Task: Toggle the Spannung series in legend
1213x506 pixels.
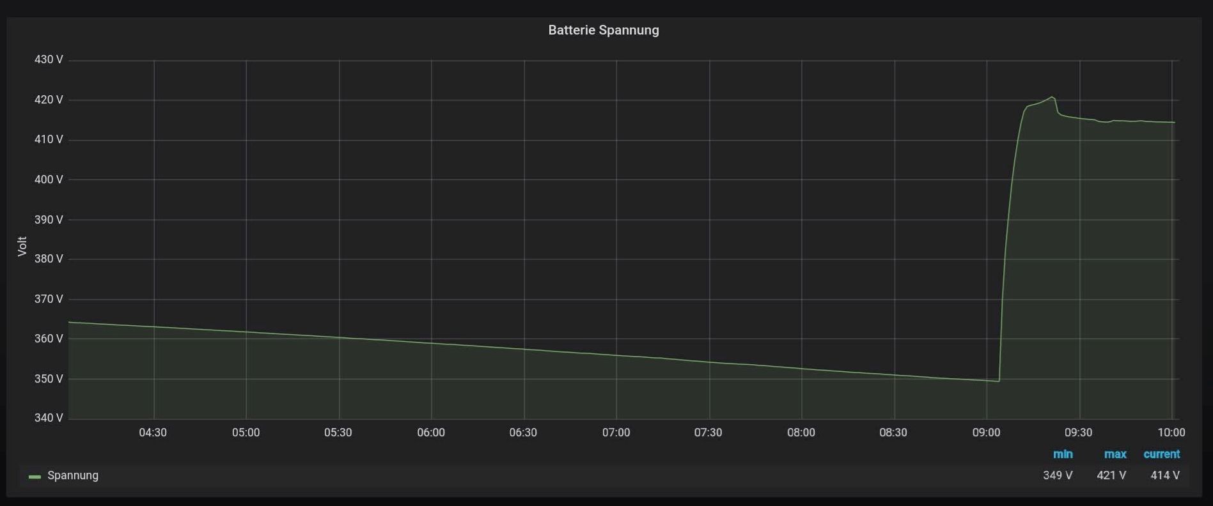Action: tap(73, 475)
